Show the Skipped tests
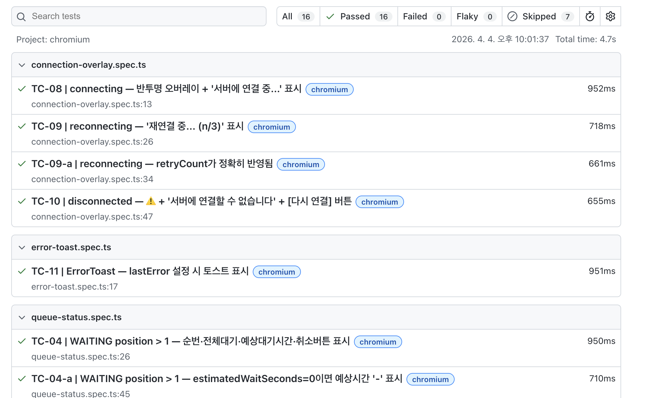The width and height of the screenshot is (653, 398). (541, 17)
